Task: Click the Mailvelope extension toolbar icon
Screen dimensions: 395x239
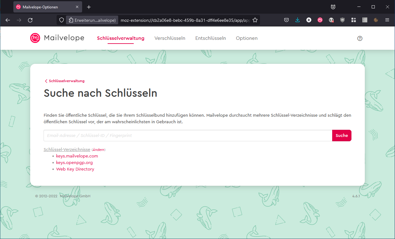Action: [x=320, y=20]
